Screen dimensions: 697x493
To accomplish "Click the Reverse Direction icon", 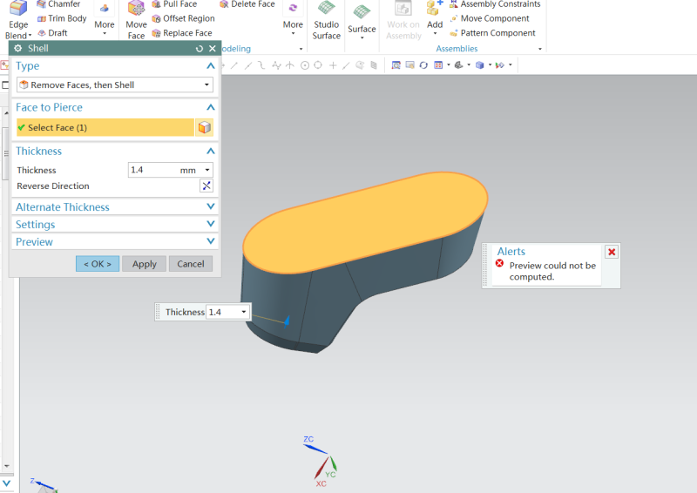I will 206,186.
